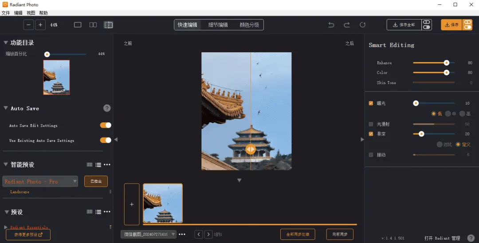Open 预设 section more options dots
The width and height of the screenshot is (479, 243).
[x=107, y=212]
